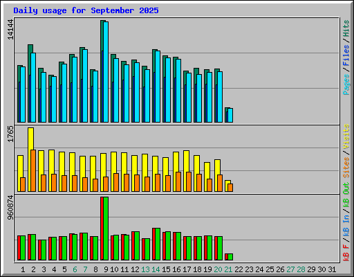This screenshot has height=277, width=354.
Task: Click the 'kB F' legend label
Action: point(346,253)
